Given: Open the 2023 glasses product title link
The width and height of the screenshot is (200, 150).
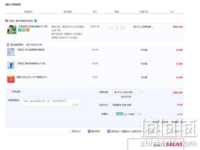Looking at the screenshot, I should [33, 26].
